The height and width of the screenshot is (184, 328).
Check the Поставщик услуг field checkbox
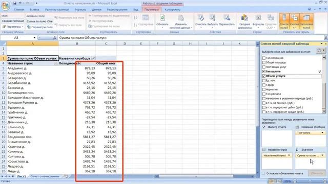pyautogui.click(x=264, y=67)
